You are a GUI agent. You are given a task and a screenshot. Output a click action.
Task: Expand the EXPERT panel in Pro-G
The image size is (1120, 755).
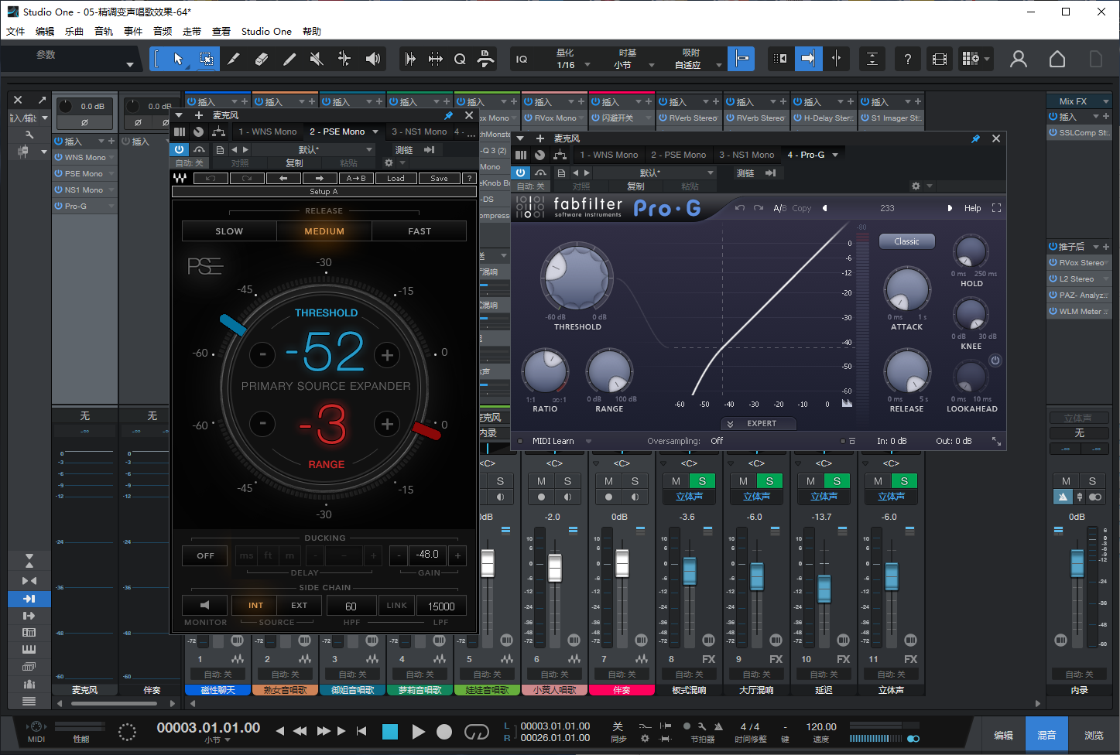(x=758, y=424)
